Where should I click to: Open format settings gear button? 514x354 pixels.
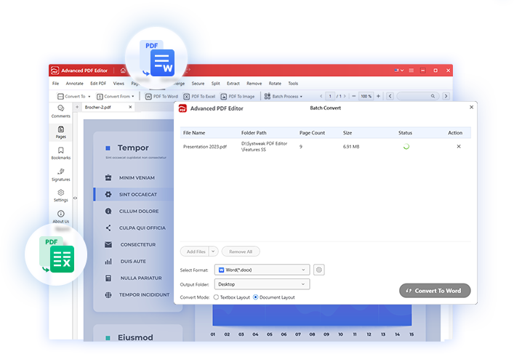[x=318, y=270]
